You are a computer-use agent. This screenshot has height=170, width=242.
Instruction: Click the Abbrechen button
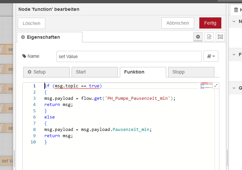point(178,23)
